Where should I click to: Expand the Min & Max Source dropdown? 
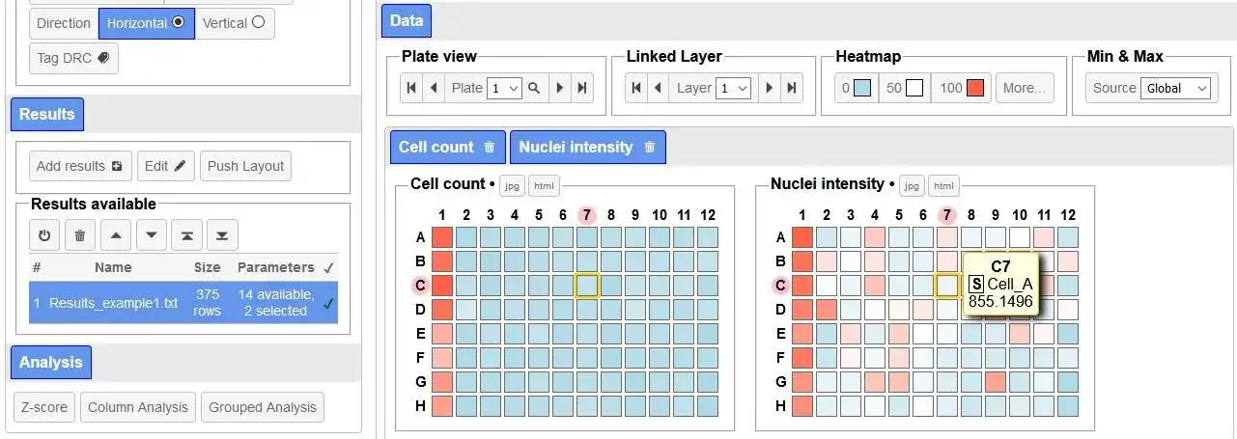[x=1174, y=88]
